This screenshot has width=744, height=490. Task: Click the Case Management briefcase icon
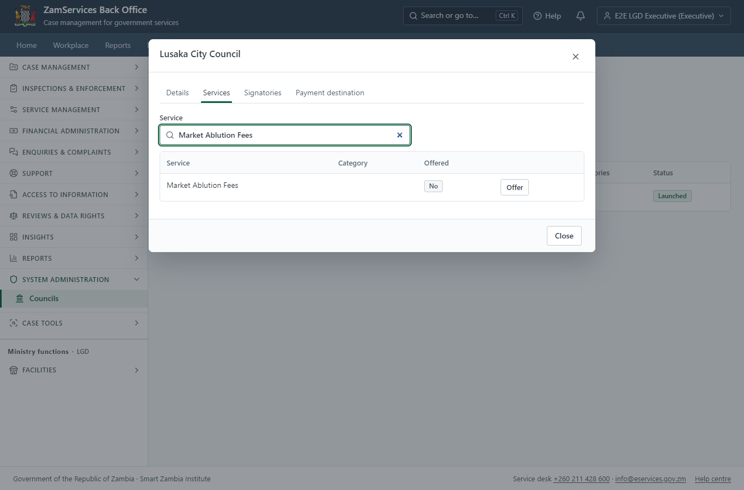click(14, 67)
